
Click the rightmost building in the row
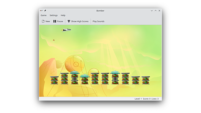point(146,80)
